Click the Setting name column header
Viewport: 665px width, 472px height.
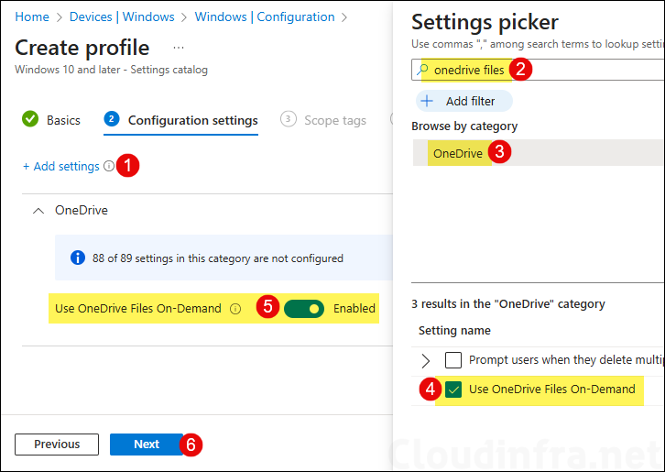click(x=454, y=331)
